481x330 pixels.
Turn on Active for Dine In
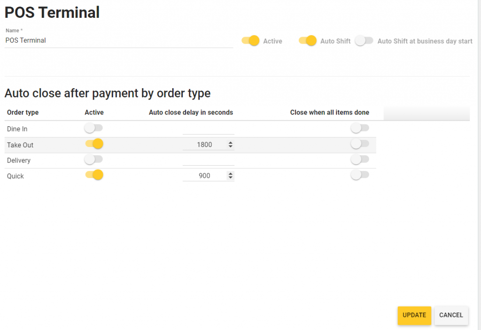point(93,128)
